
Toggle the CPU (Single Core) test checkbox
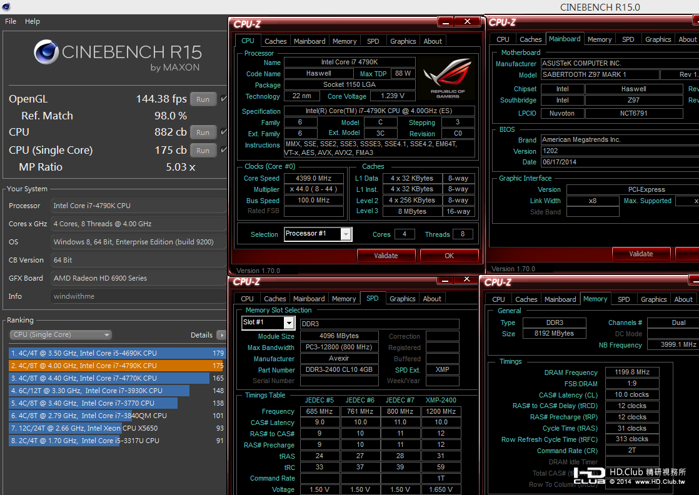[224, 150]
